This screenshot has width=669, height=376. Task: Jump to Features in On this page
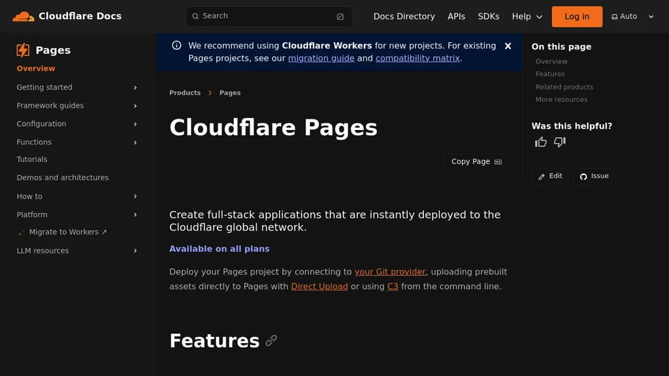550,74
